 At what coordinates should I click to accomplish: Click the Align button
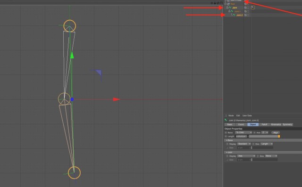pyautogui.click(x=276, y=133)
